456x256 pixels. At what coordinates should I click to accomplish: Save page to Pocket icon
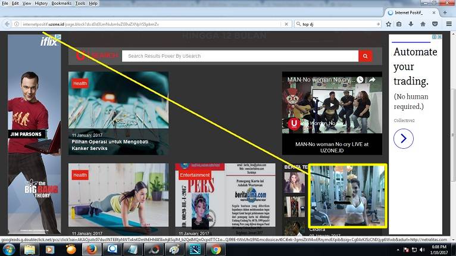tap(435, 24)
